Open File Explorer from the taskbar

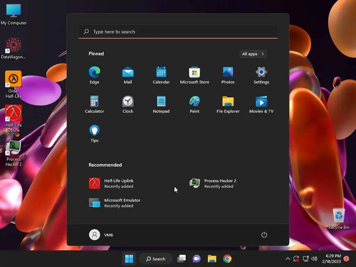point(212,259)
